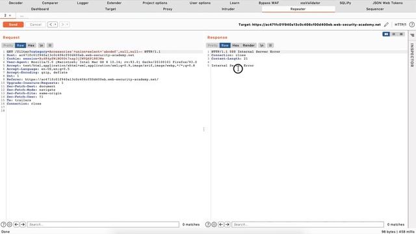
Task: Open Response search settings gear
Action: coord(214,224)
